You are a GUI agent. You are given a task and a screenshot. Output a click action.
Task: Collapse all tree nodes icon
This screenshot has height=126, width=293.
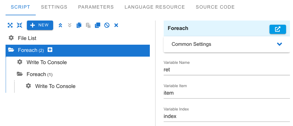point(19,25)
